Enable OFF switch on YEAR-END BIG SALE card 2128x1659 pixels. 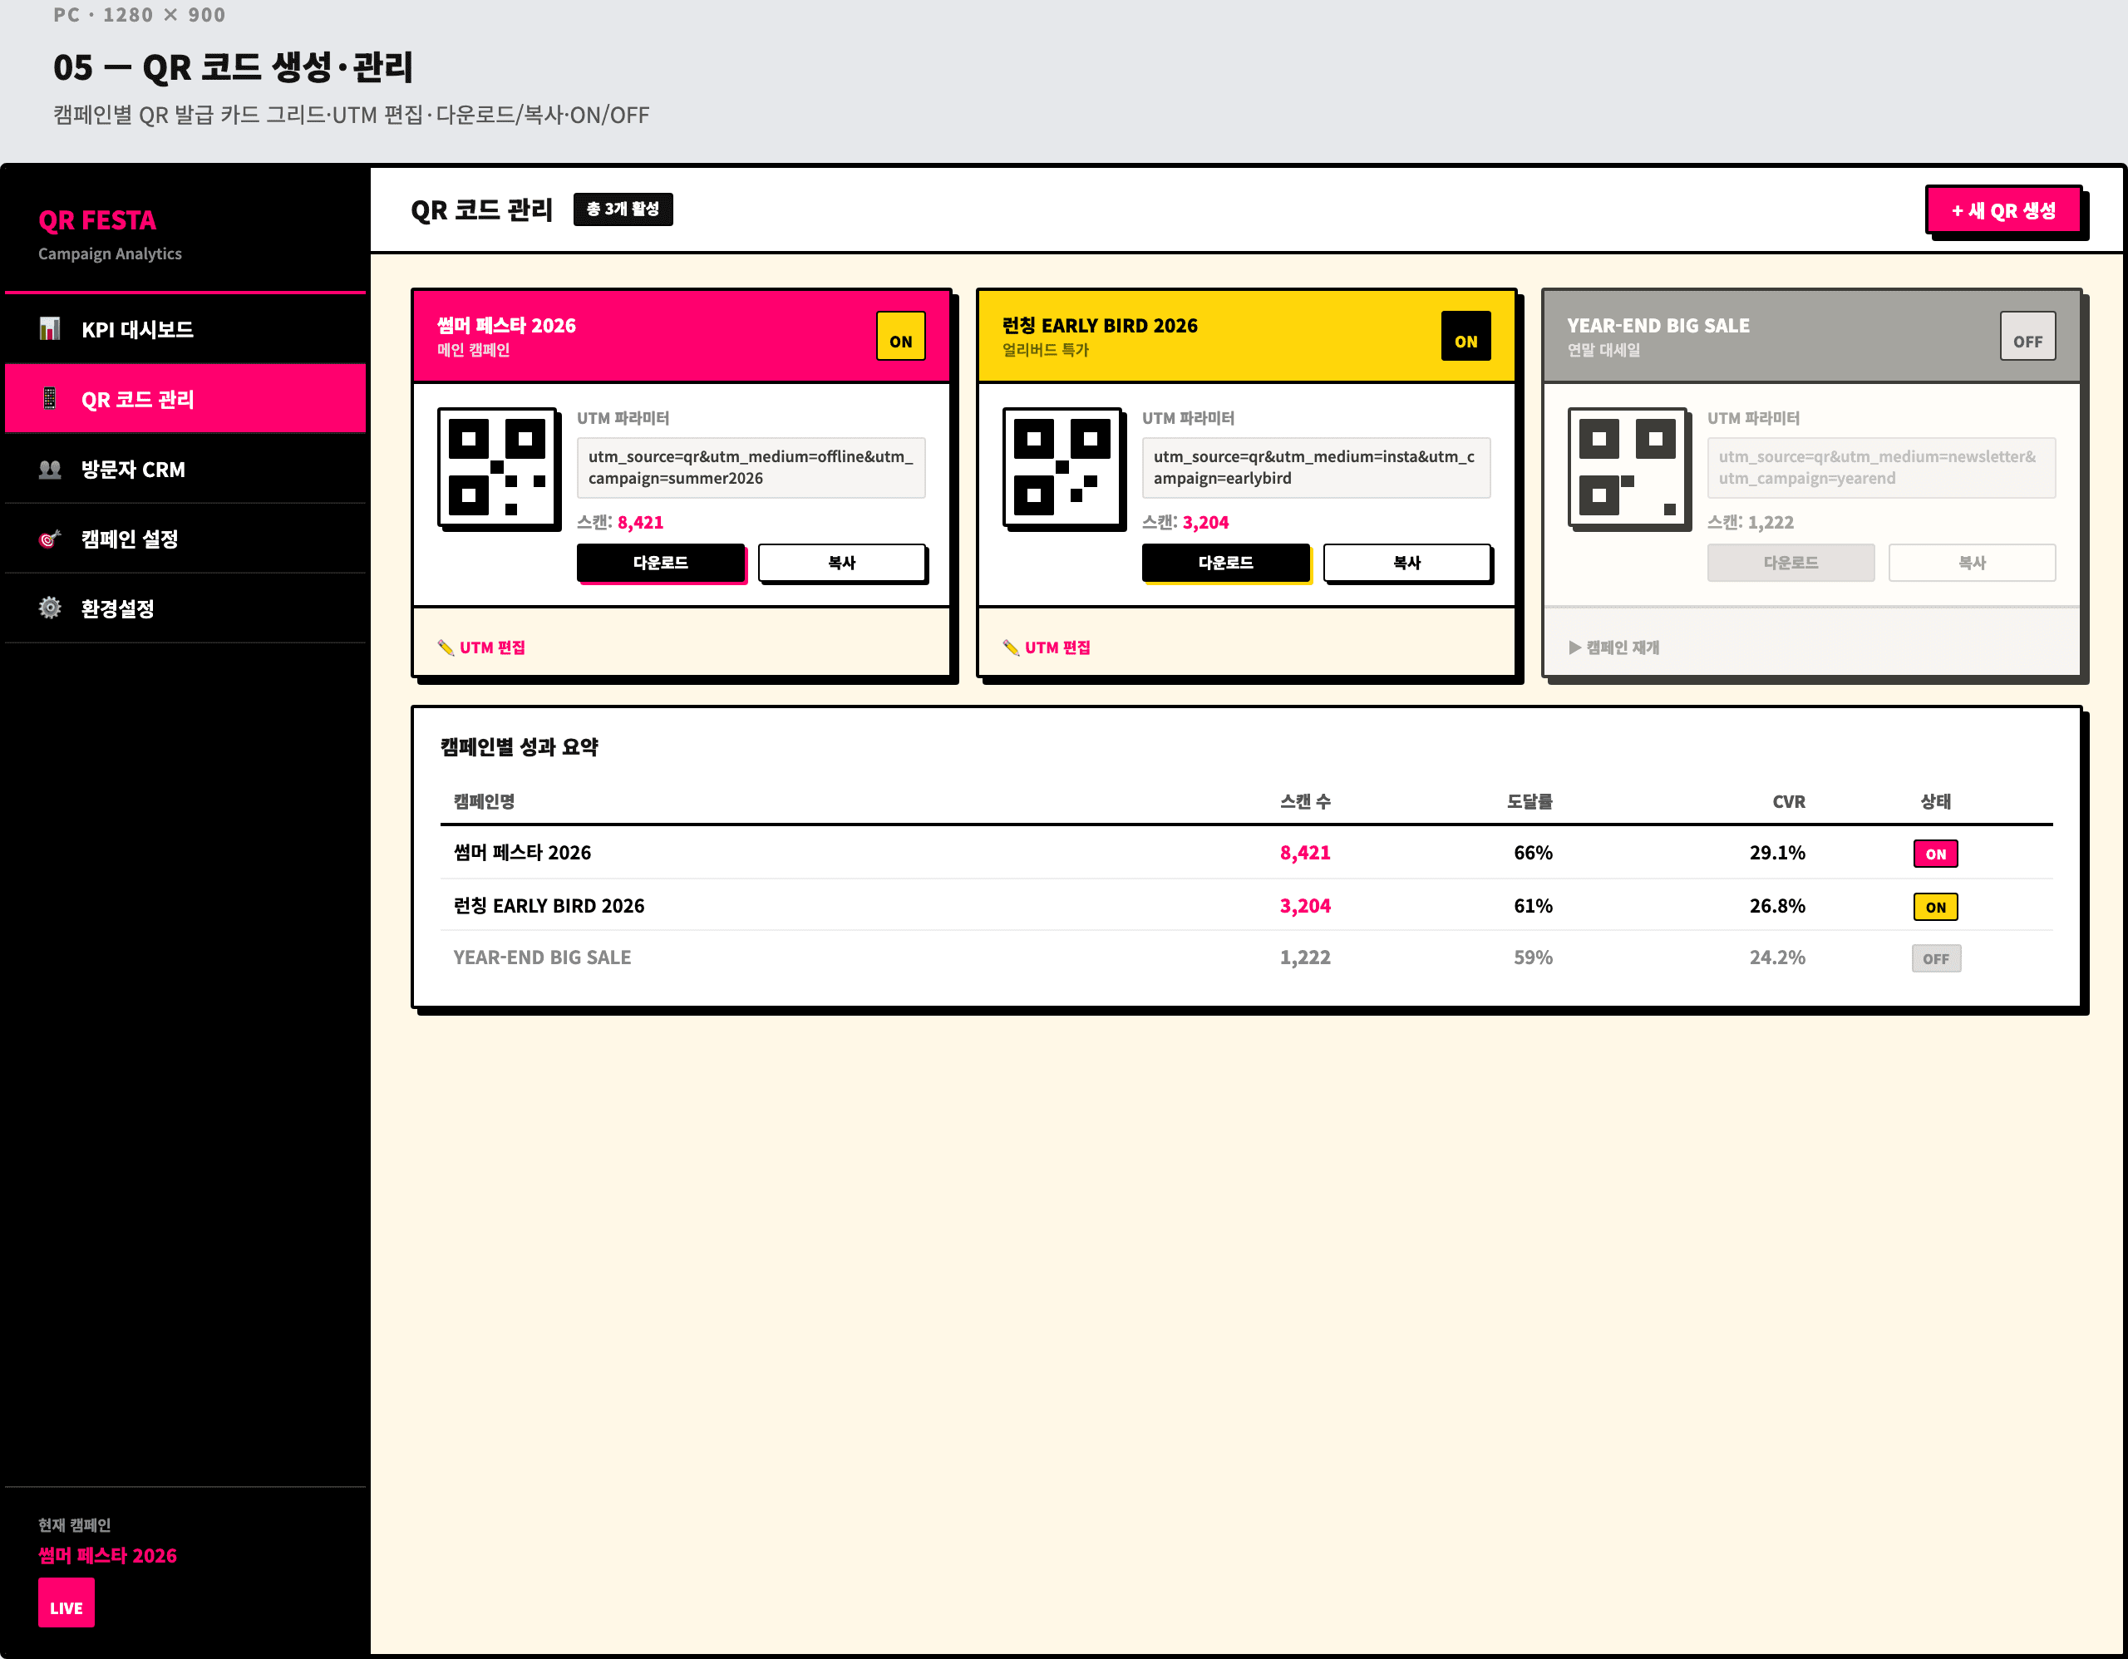(x=2028, y=336)
